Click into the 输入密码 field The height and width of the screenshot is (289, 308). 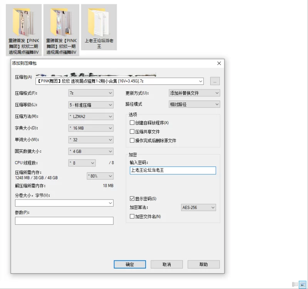(172, 170)
